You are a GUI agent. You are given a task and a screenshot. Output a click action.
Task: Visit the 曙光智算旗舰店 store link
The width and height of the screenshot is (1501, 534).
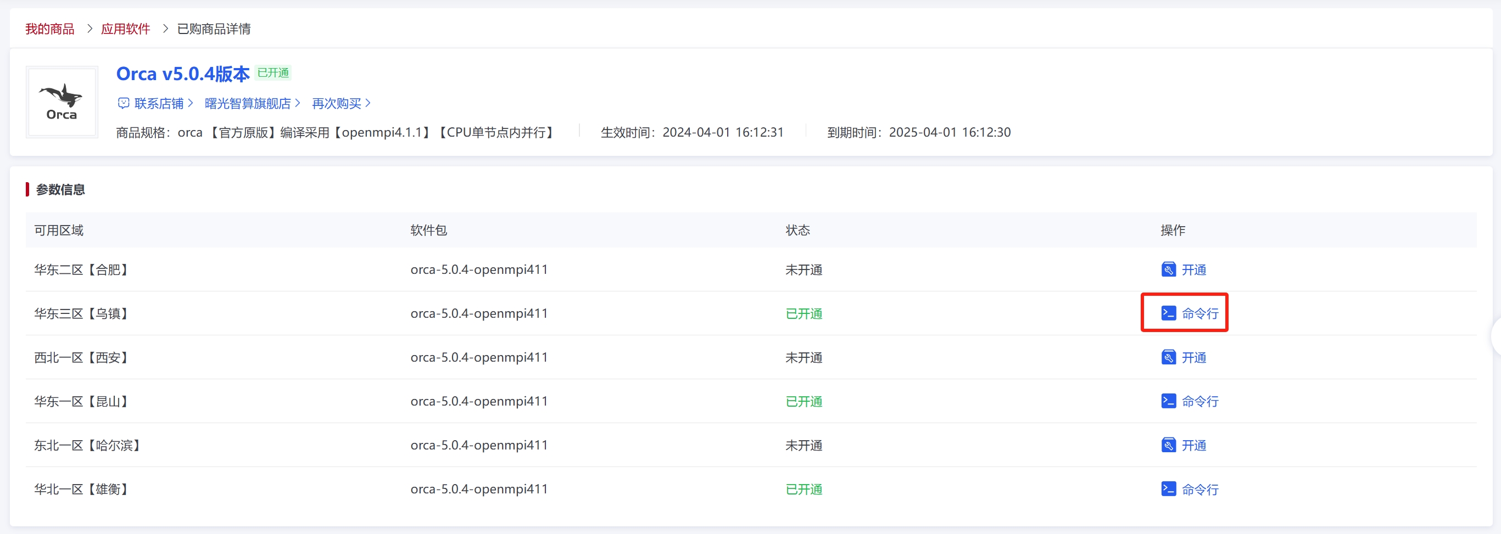[248, 103]
